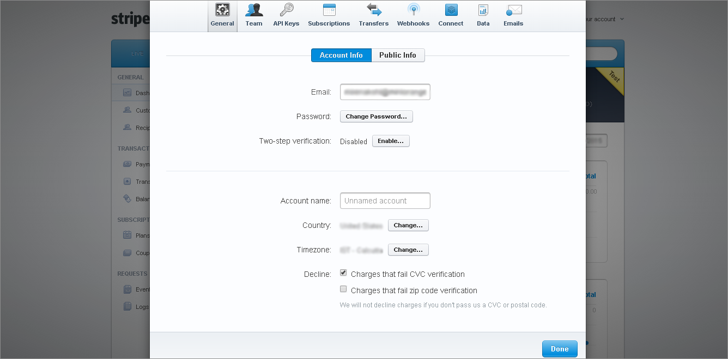This screenshot has width=728, height=359.
Task: Click the Coupons sidebar icon behind dialog
Action: (127, 253)
